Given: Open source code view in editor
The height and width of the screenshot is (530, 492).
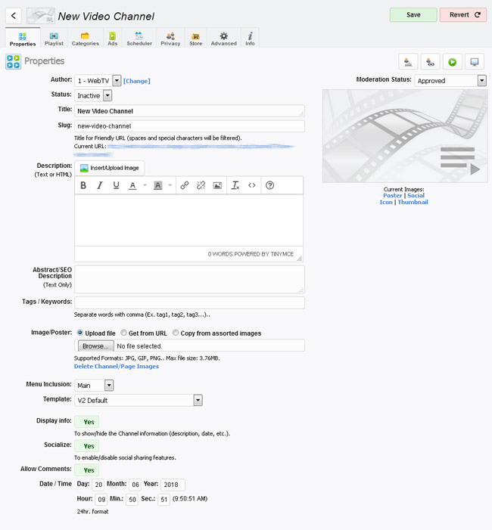Looking at the screenshot, I should 252,185.
